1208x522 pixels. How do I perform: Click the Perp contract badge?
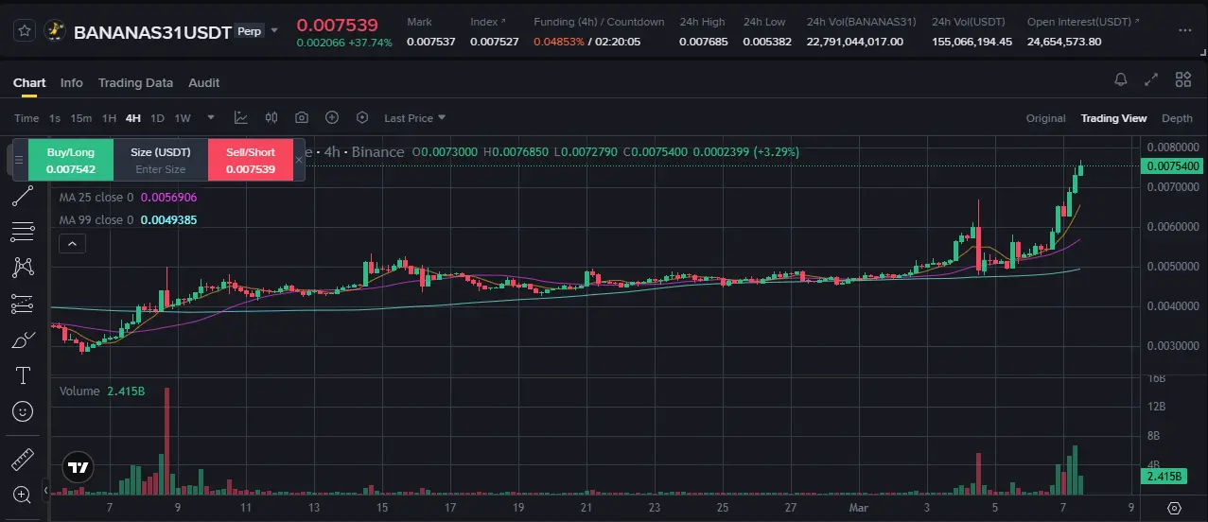coord(250,31)
